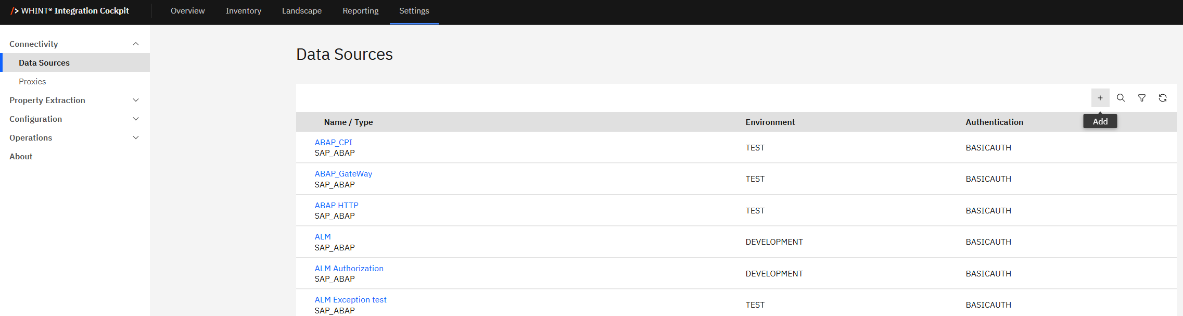Image resolution: width=1183 pixels, height=316 pixels.
Task: Open the ABAP_GateWay data source
Action: click(343, 174)
